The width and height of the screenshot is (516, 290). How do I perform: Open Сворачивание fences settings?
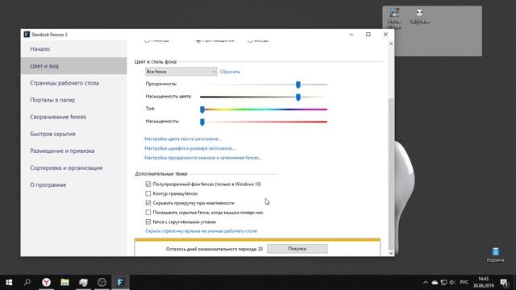coord(73,117)
